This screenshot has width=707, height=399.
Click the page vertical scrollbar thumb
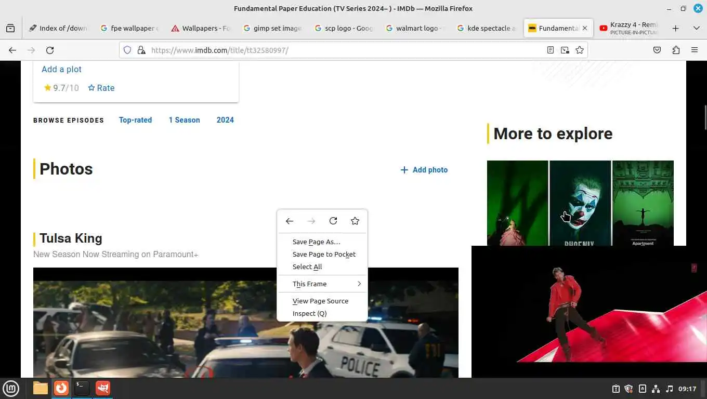click(705, 117)
